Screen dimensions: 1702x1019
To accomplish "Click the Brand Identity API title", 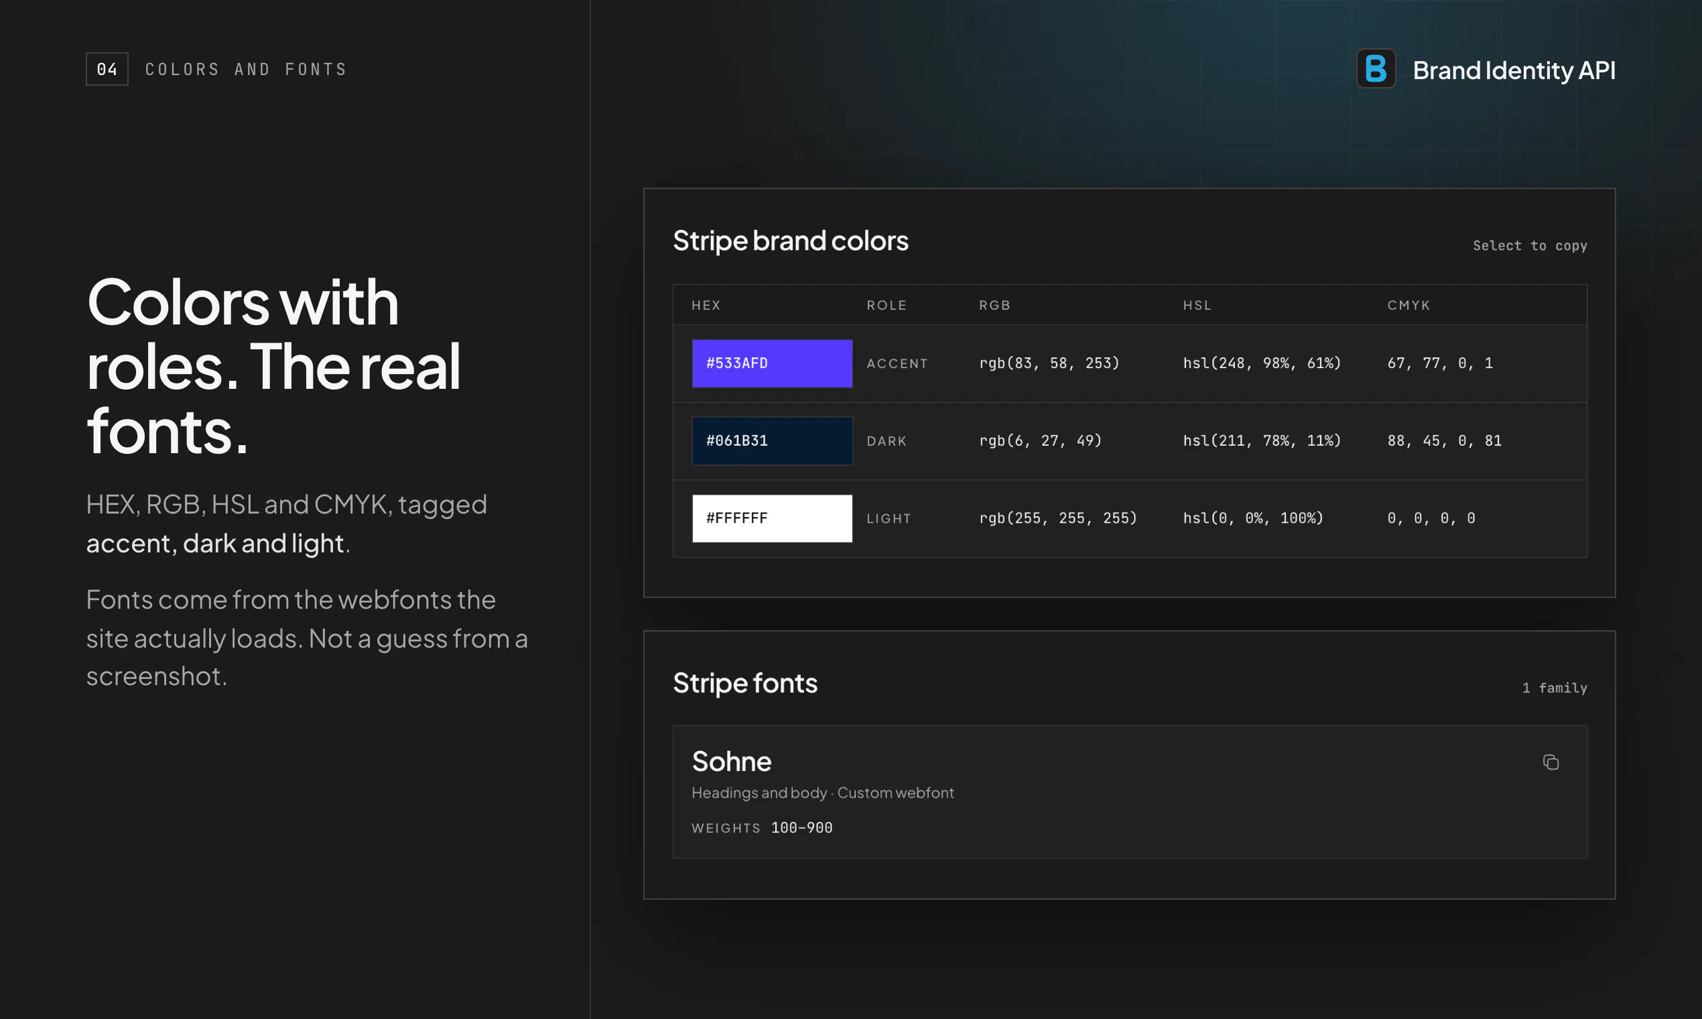I will [1514, 70].
